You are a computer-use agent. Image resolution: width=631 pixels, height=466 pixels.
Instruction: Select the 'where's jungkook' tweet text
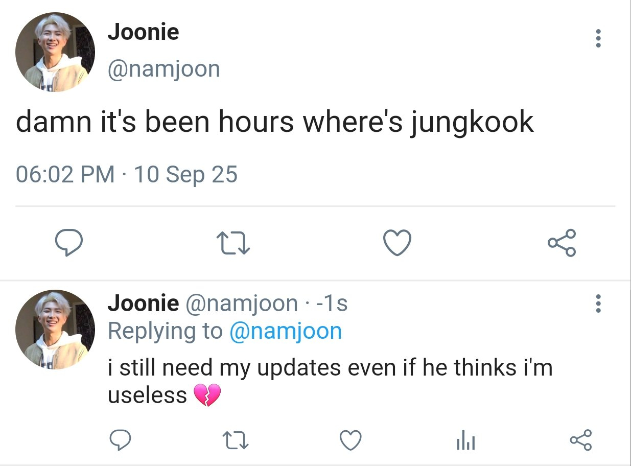274,123
